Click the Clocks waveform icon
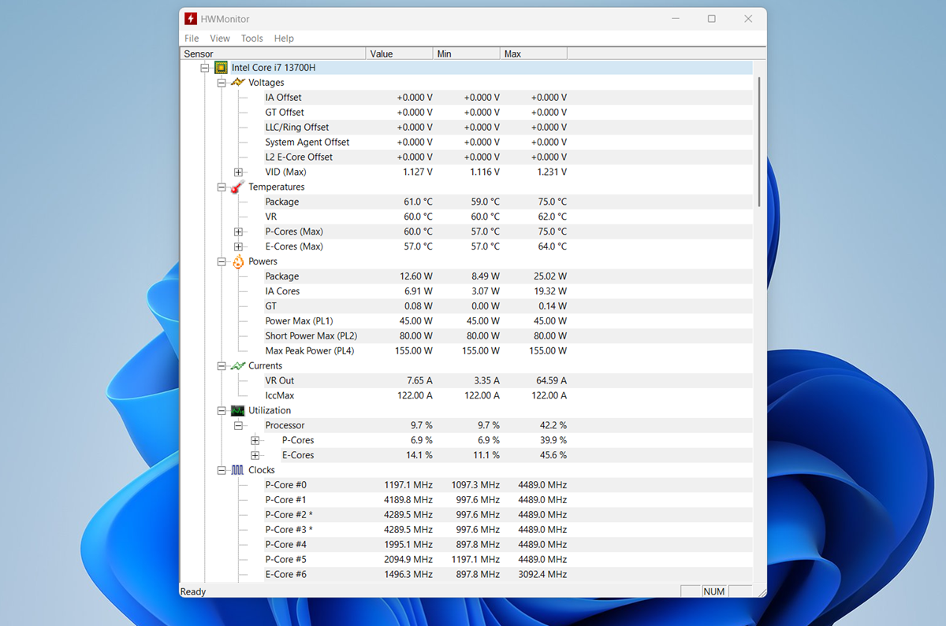946x626 pixels. click(238, 471)
